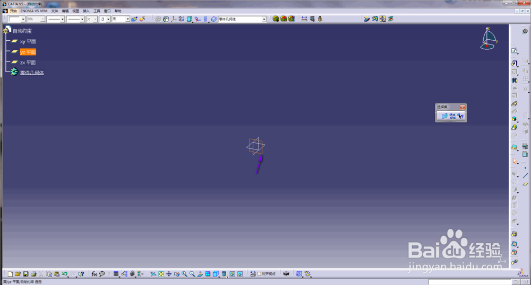Open the 窗口 menu
531x285 pixels.
pyautogui.click(x=107, y=11)
